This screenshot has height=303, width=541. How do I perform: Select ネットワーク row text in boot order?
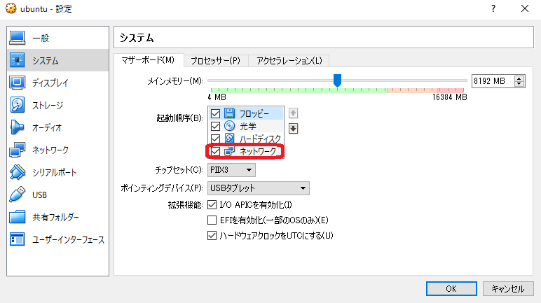258,151
